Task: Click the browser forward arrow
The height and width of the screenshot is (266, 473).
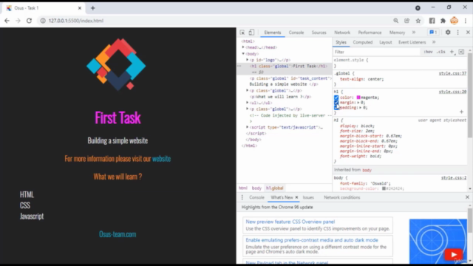Action: coord(18,21)
